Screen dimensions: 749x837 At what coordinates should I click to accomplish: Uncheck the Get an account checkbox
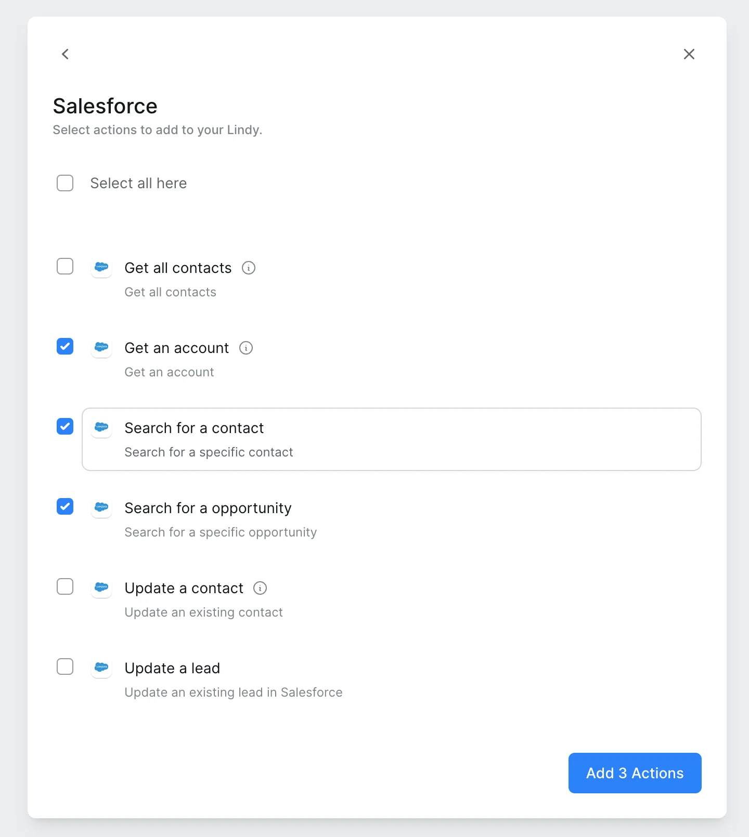click(65, 346)
